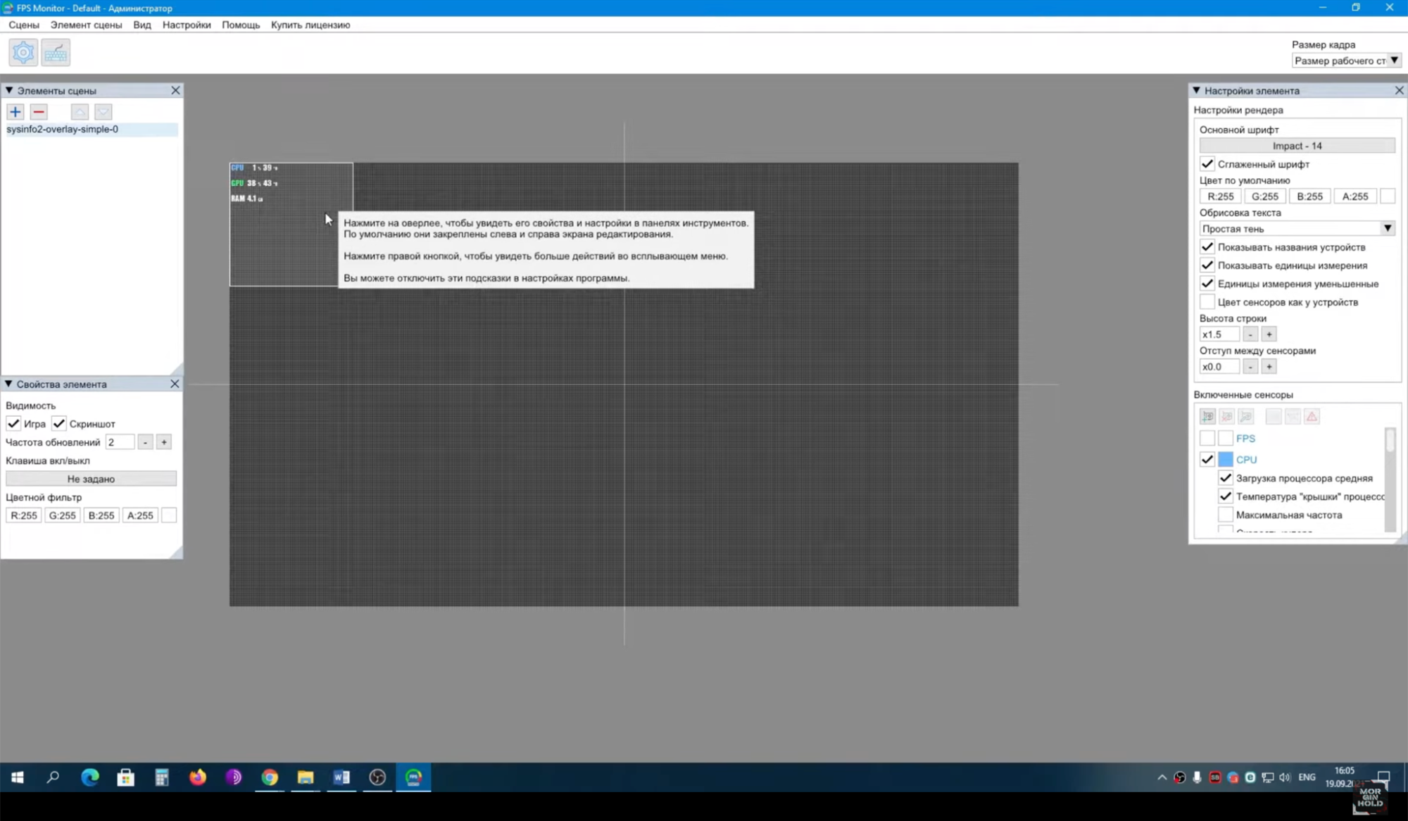The width and height of the screenshot is (1408, 821).
Task: Open Firefox from taskbar
Action: point(198,777)
